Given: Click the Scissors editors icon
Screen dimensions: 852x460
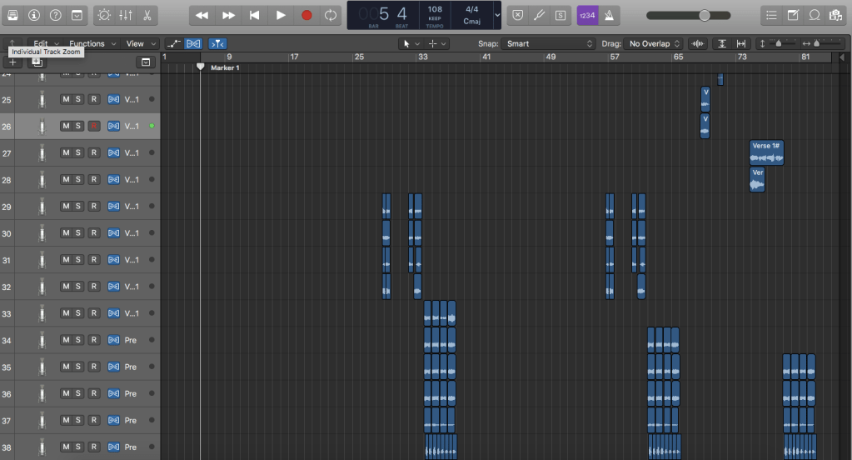Looking at the screenshot, I should [146, 15].
